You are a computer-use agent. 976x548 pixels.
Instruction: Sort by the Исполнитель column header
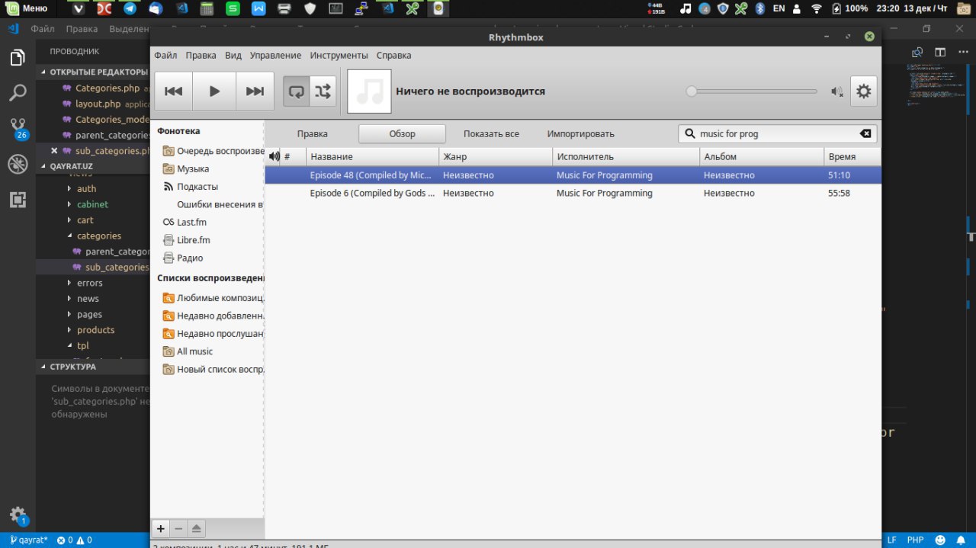(626, 156)
